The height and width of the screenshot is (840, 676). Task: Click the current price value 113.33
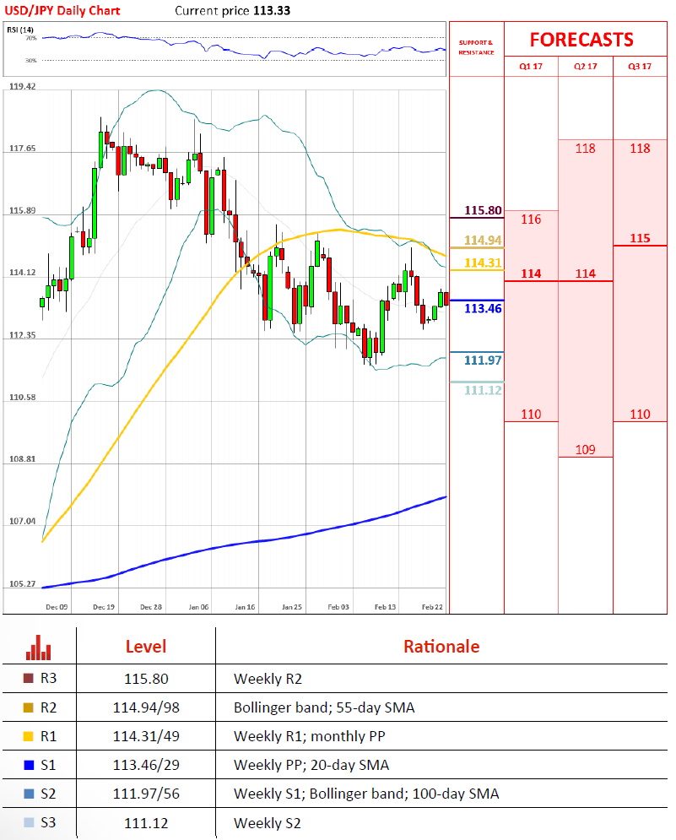(272, 11)
